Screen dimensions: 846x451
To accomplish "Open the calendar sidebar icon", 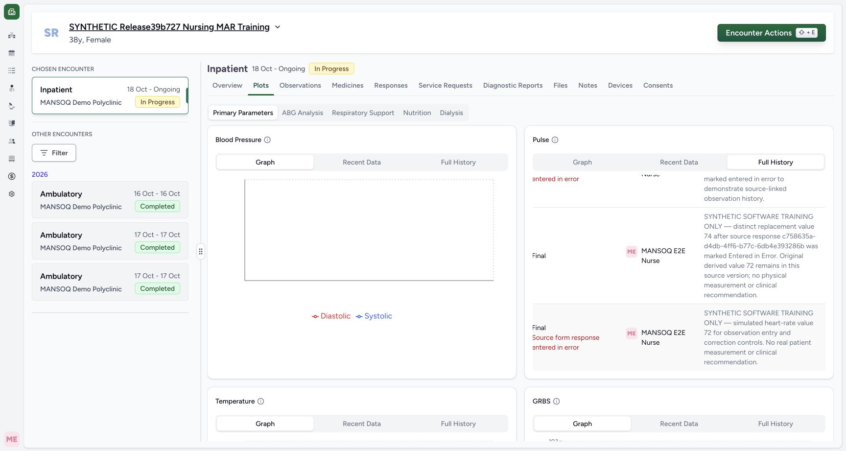I will point(12,53).
